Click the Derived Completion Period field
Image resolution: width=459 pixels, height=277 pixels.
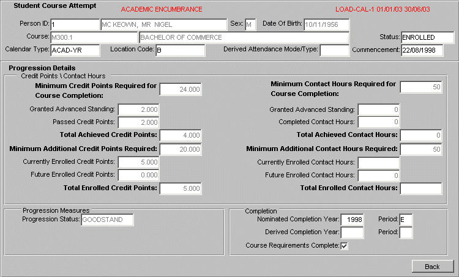tap(406, 232)
